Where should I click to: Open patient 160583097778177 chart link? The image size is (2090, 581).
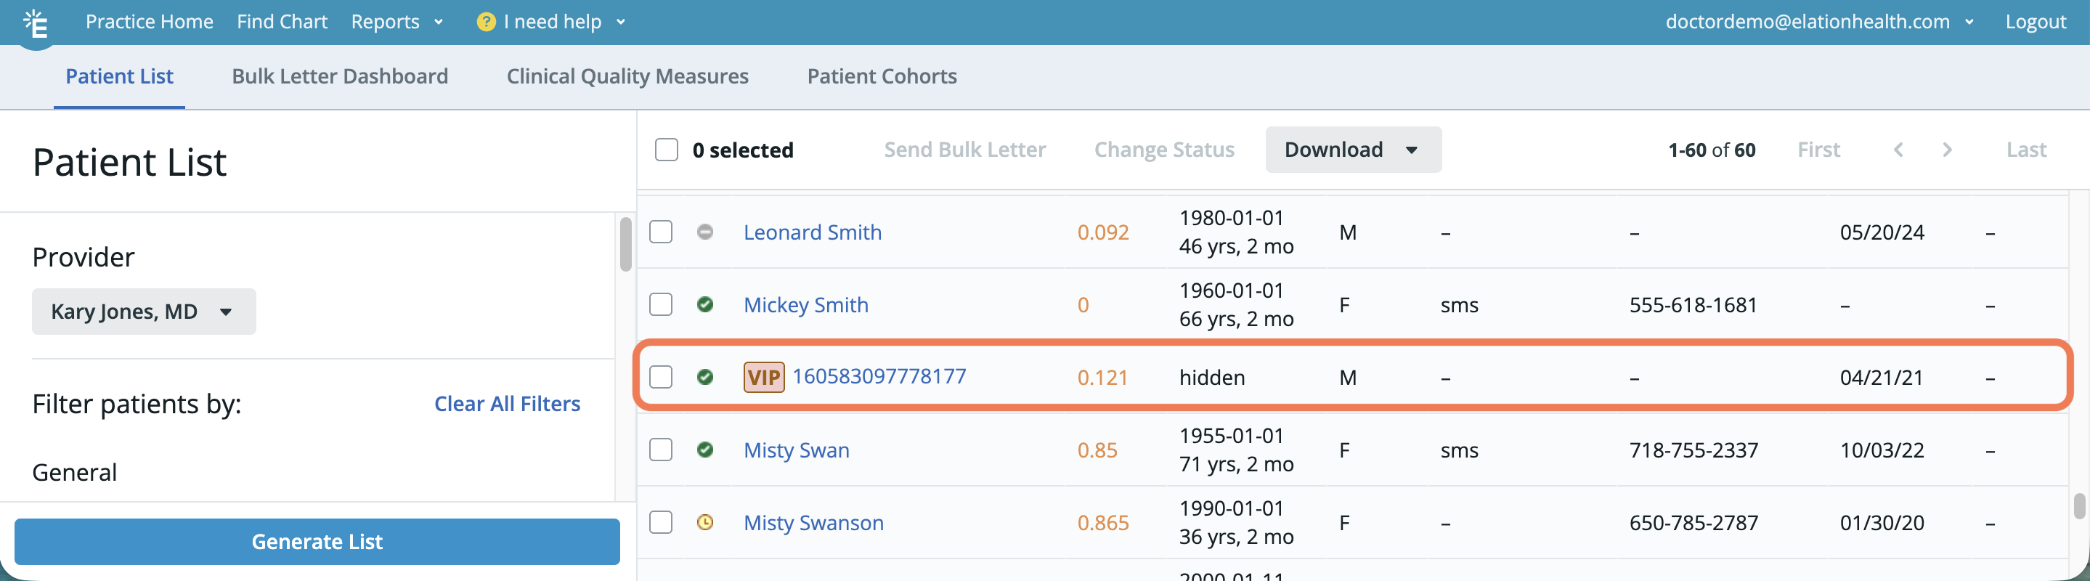[x=879, y=375]
